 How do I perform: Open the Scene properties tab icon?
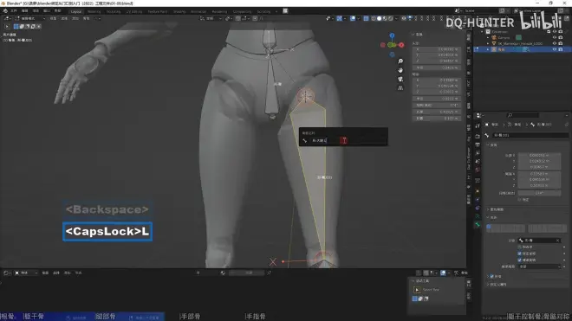[x=478, y=162]
